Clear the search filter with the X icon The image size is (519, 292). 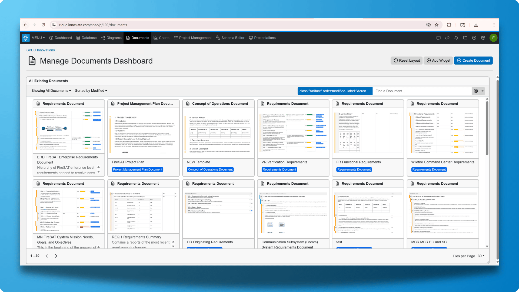coord(476,91)
